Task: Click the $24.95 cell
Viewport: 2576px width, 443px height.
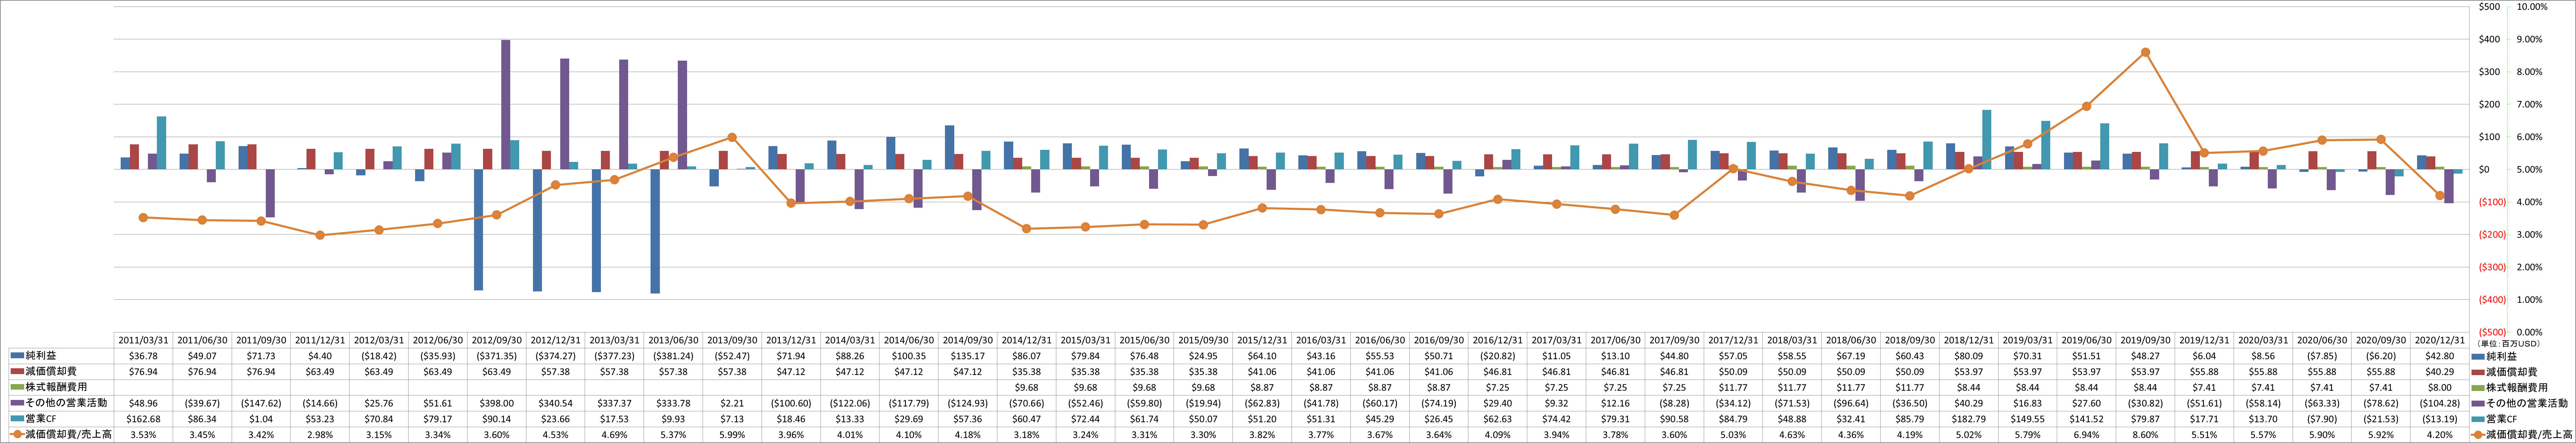Action: coord(1203,356)
